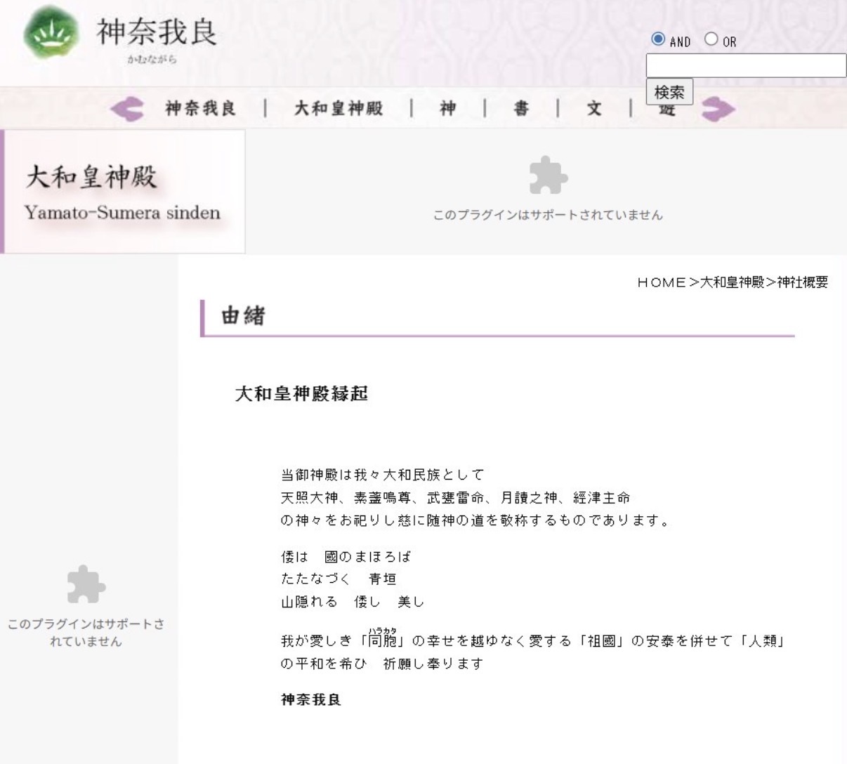Image resolution: width=847 pixels, height=764 pixels.
Task: Open the 神奈我良 navigation menu item
Action: (x=201, y=109)
